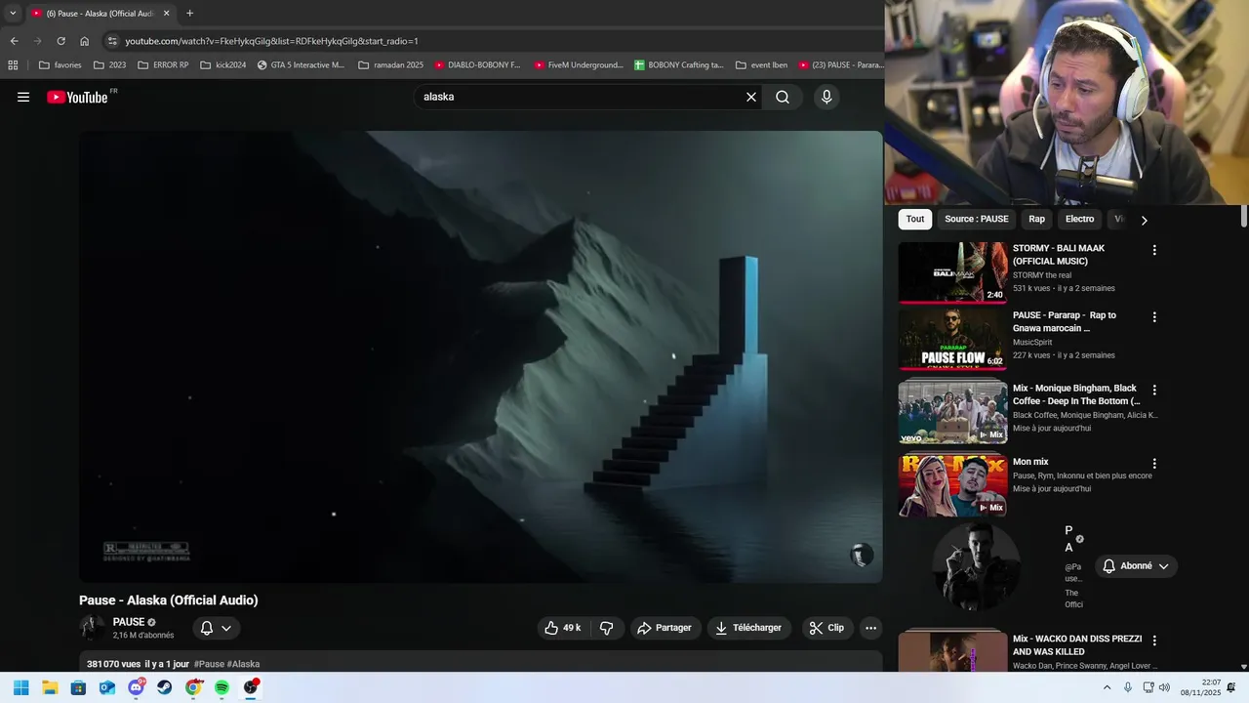Show more filter chips with right arrow
Image resolution: width=1249 pixels, height=703 pixels.
(x=1144, y=220)
